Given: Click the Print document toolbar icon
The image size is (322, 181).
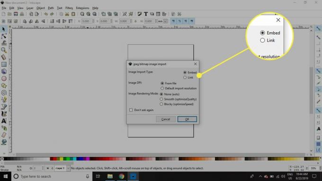Looking at the screenshot, I should coord(22,14).
